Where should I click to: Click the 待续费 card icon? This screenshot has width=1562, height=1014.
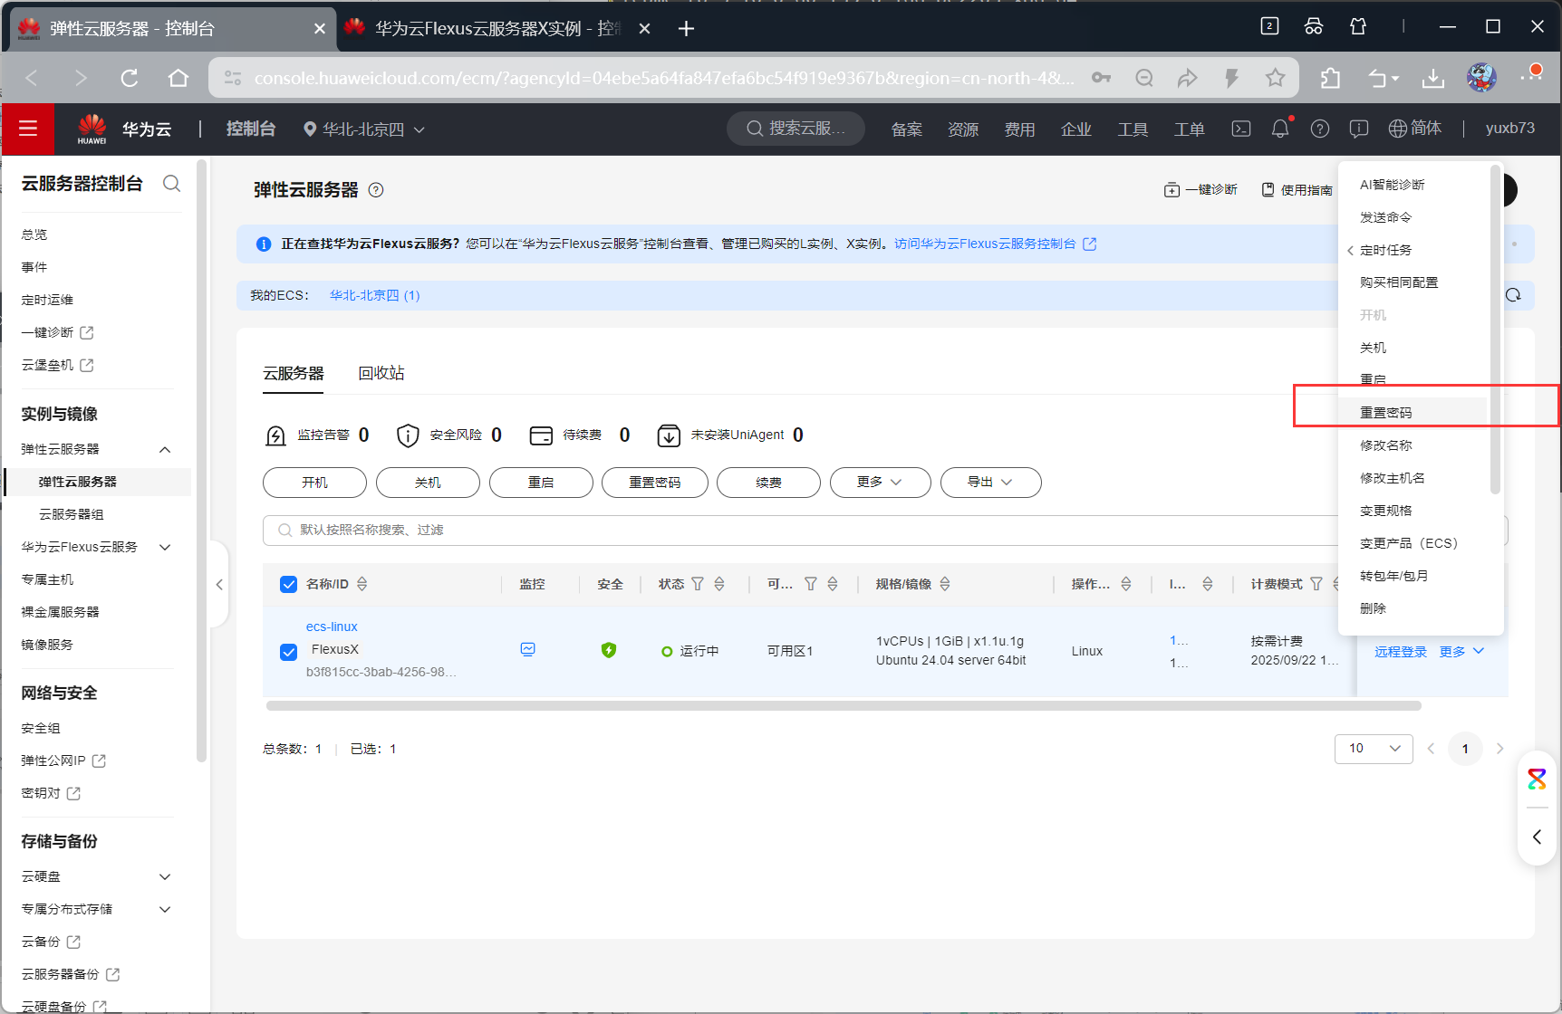(541, 435)
